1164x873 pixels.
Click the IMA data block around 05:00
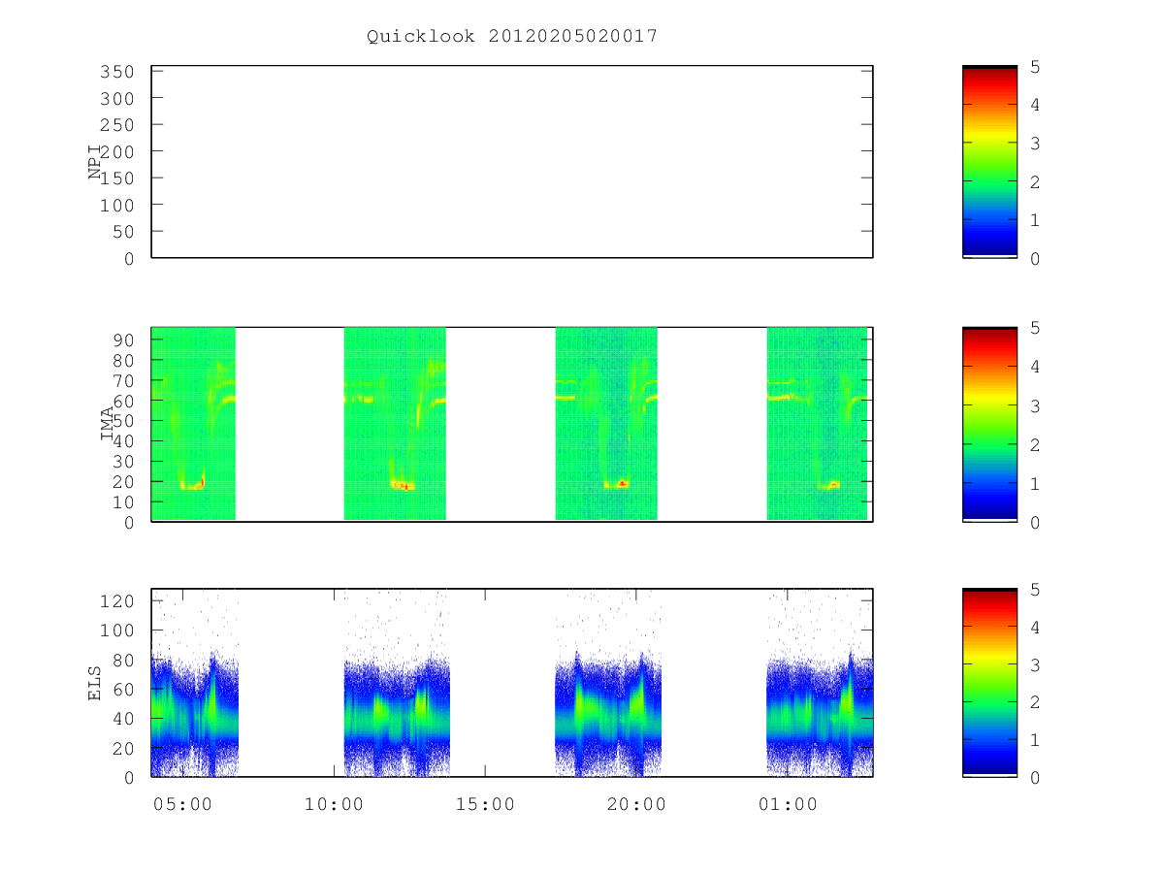coord(194,424)
